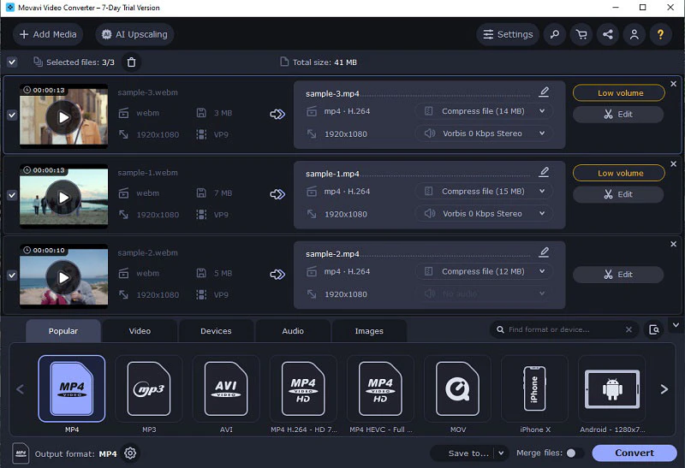Click the trash icon to delete selected files
This screenshot has width=685, height=468.
pos(131,62)
